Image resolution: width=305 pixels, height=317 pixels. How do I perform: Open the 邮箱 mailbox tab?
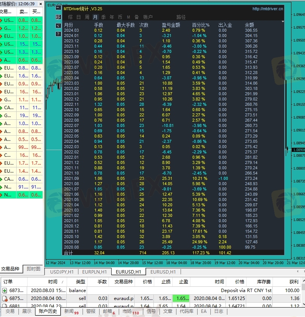[109, 311]
